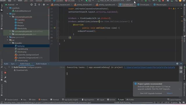Open the Build Analyzer tab

pos(41,64)
